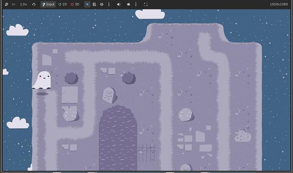Switch to 2D node selection mode
Image resolution: width=293 pixels, height=173 pixels.
[62, 4]
